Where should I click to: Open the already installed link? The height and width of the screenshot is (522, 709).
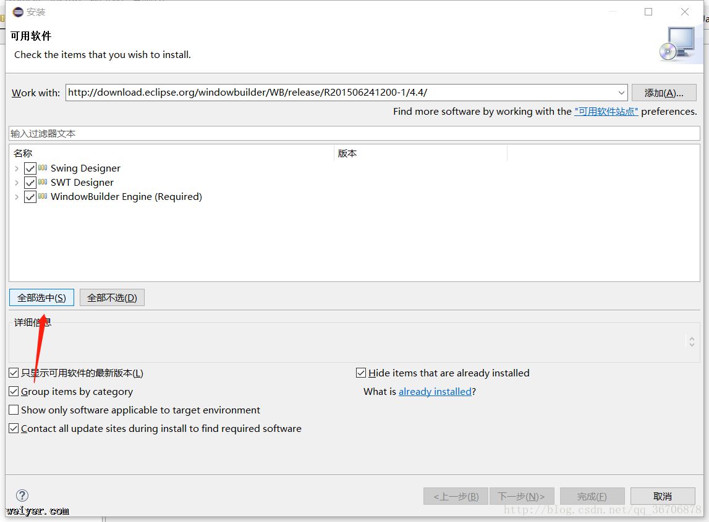click(435, 392)
